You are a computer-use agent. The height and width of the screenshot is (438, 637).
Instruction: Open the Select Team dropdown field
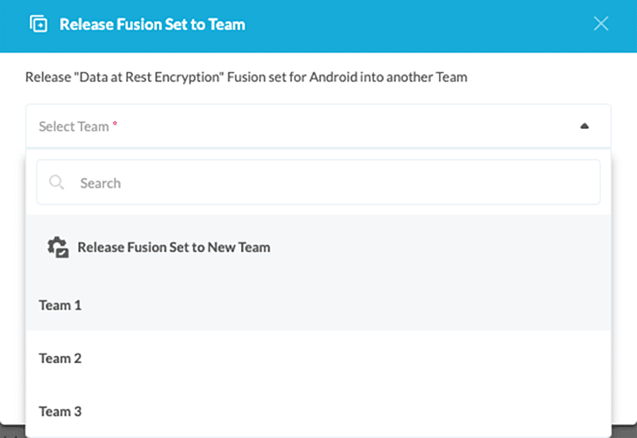point(318,127)
